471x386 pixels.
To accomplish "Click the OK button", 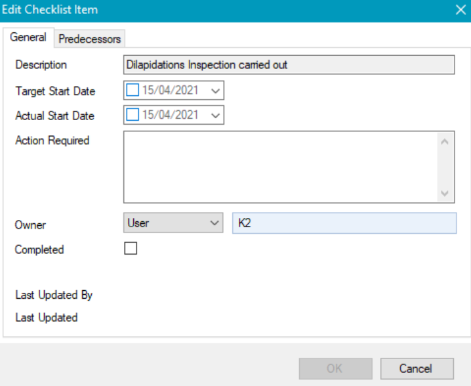I will tap(335, 368).
